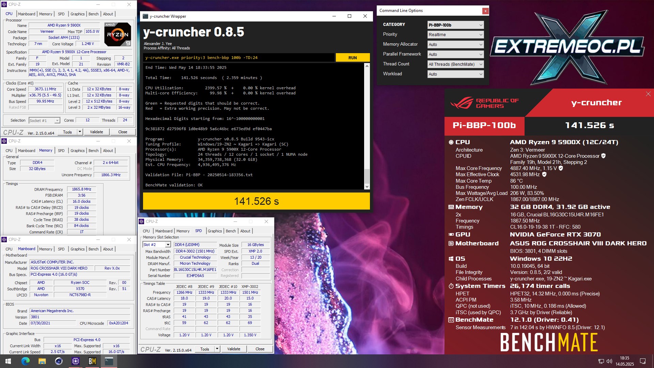Open Workload dropdown
The width and height of the screenshot is (654, 368).
coord(455,74)
